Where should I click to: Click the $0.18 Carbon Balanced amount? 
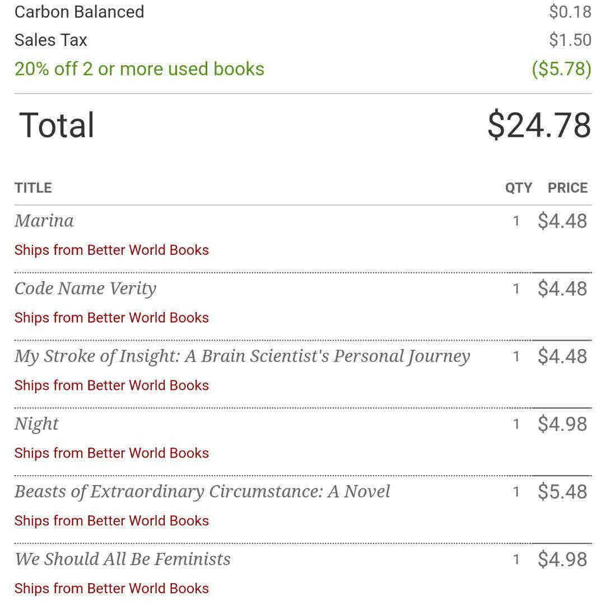(570, 12)
